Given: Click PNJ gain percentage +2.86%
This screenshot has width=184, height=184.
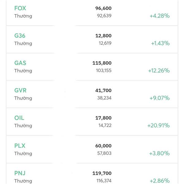Looking at the screenshot, I should (159, 180).
